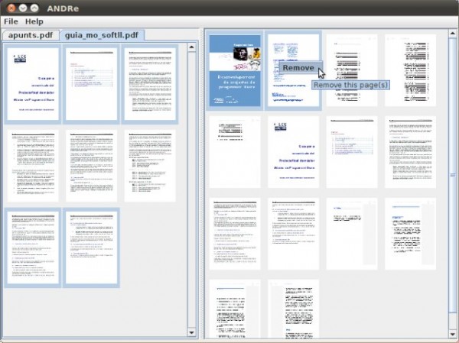Click down arrow of right panel scrollbar

coord(453,334)
